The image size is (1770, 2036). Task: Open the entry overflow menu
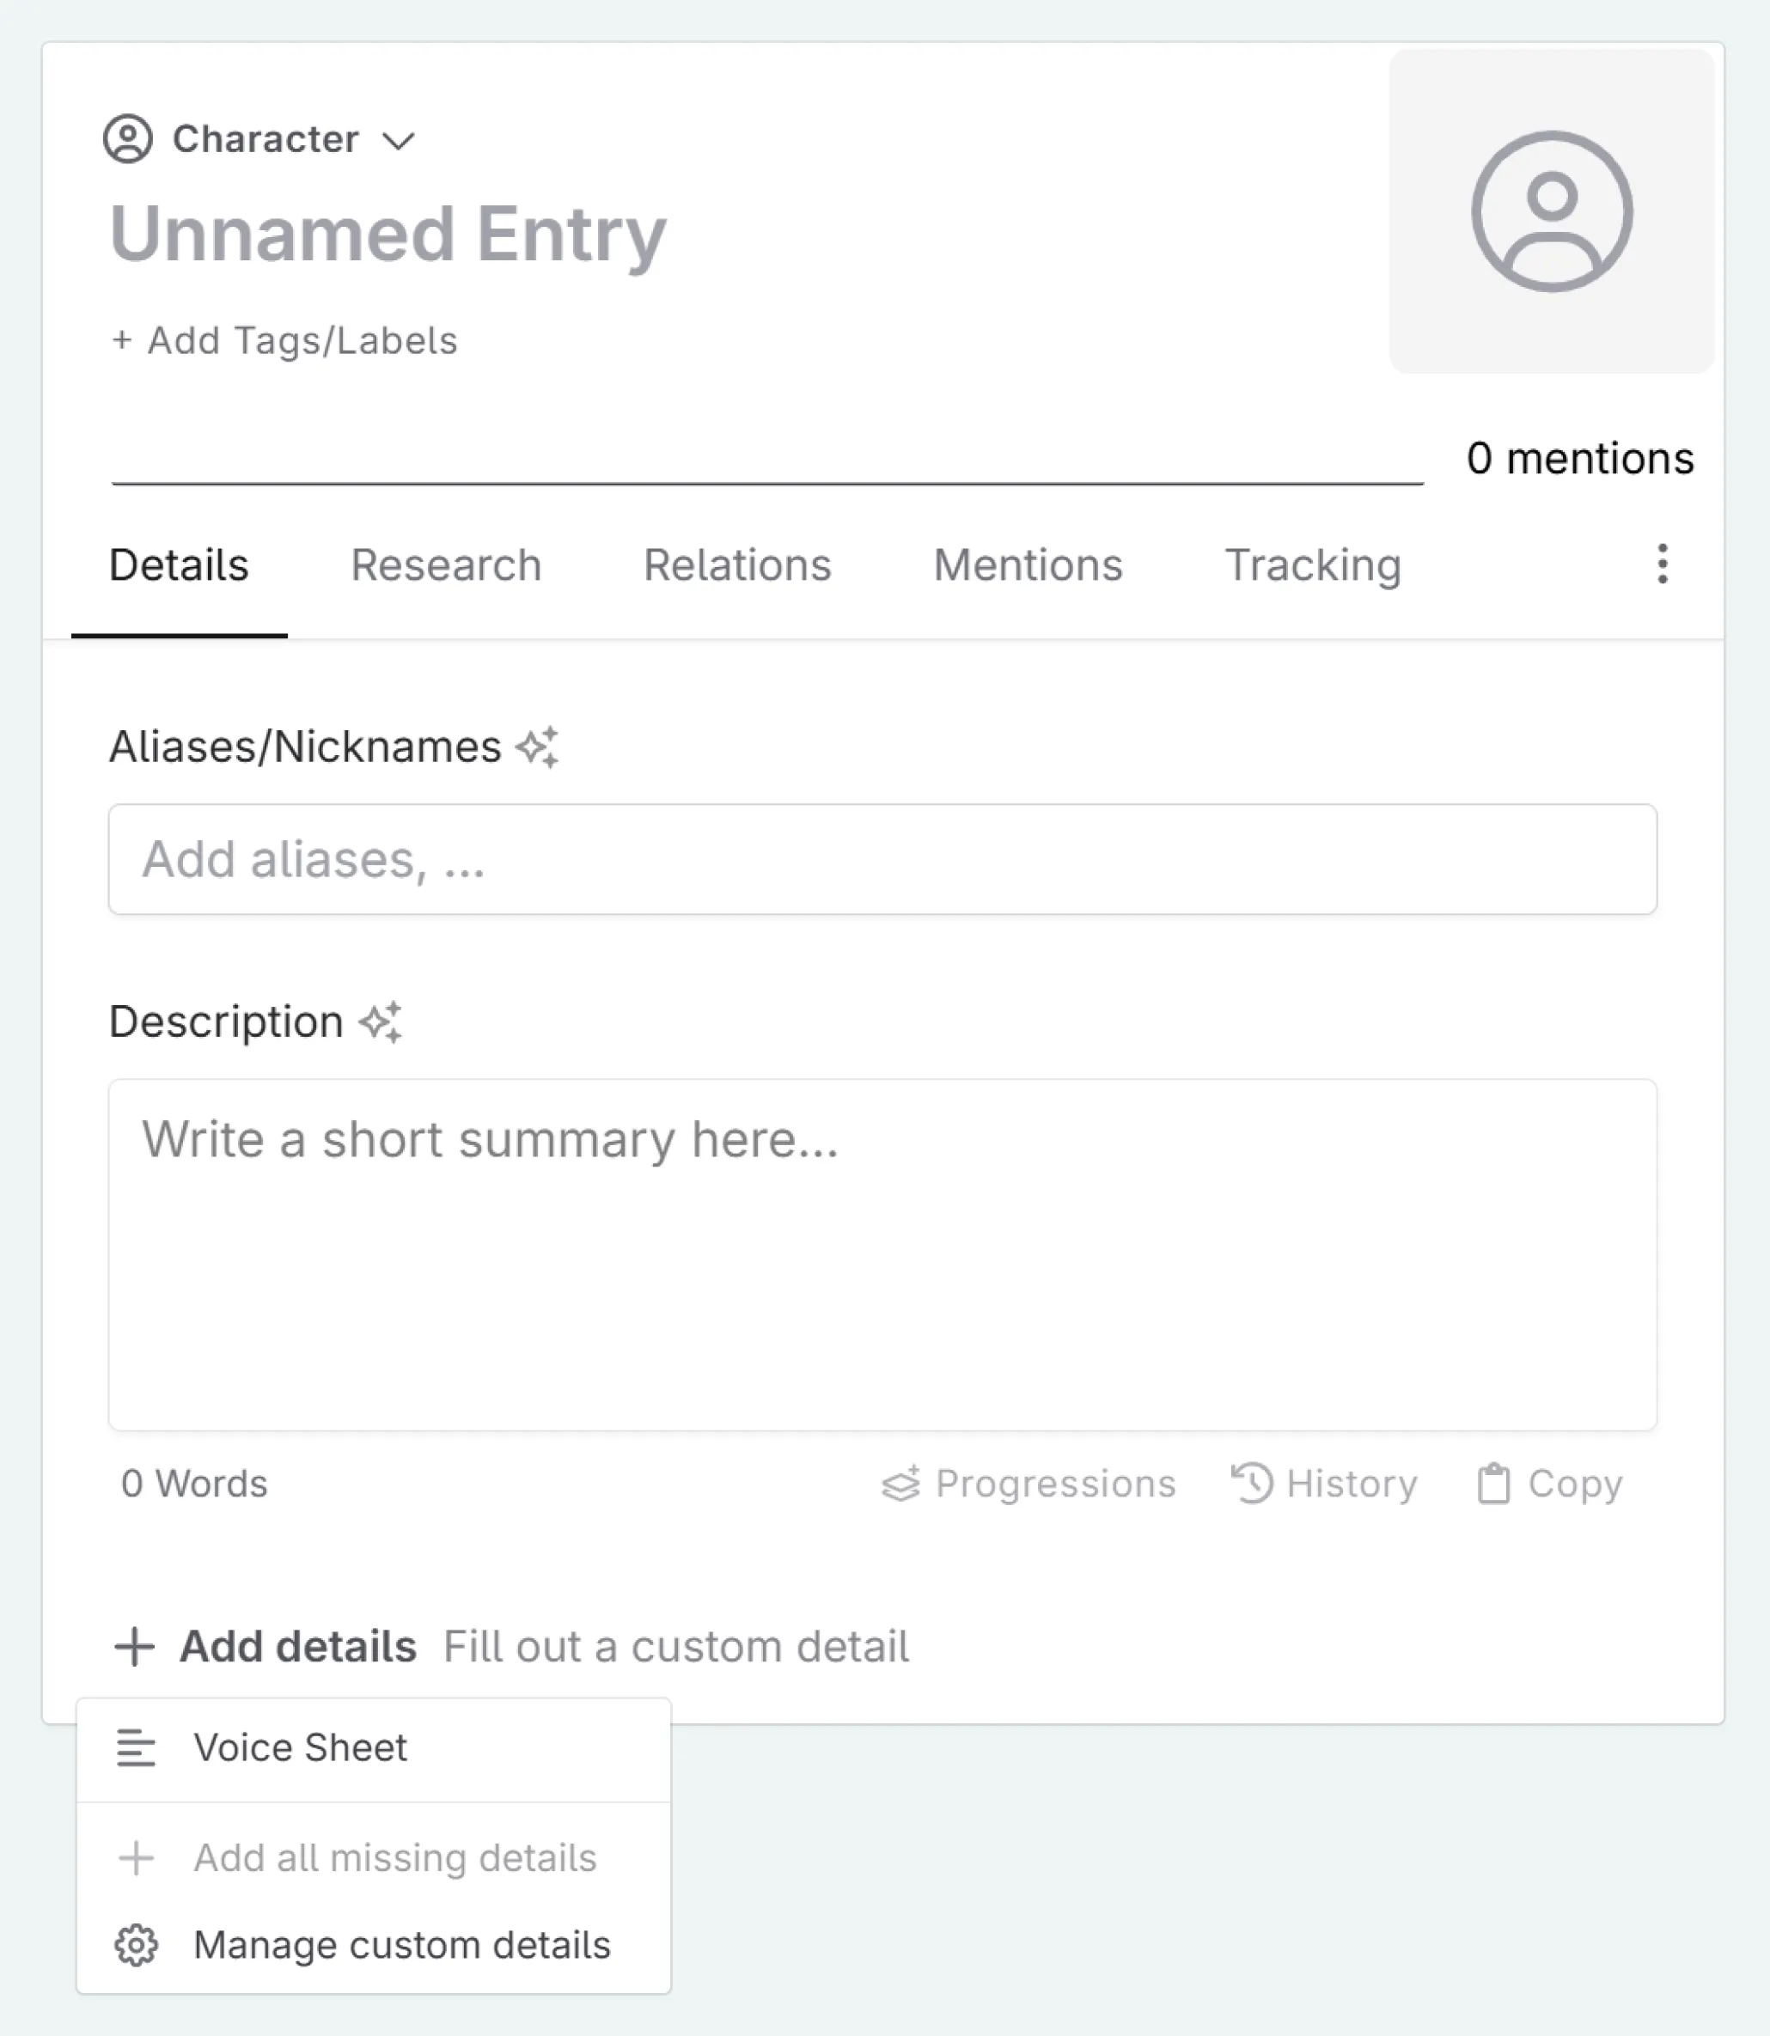[x=1662, y=564]
